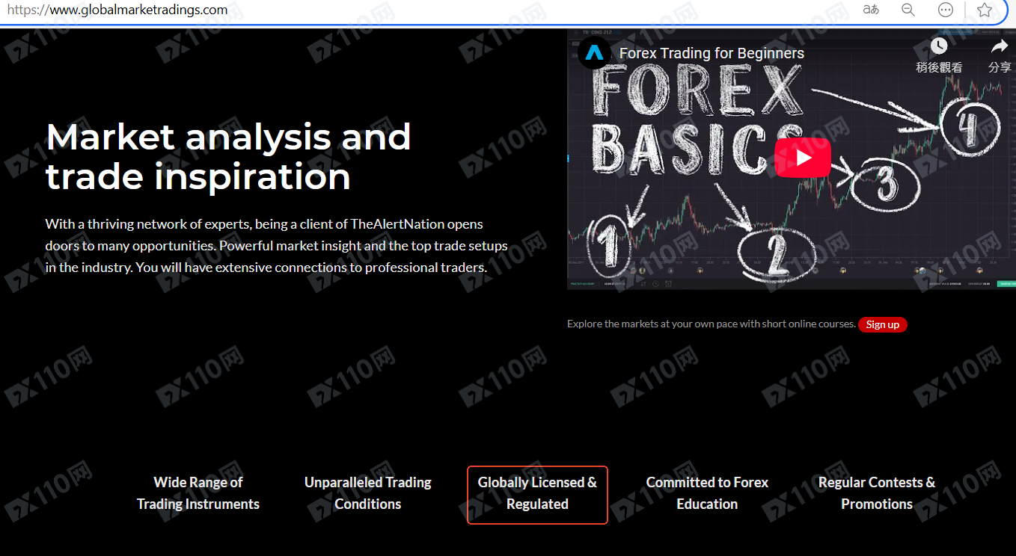Select the Wide Range of Trading Instruments tab

198,493
